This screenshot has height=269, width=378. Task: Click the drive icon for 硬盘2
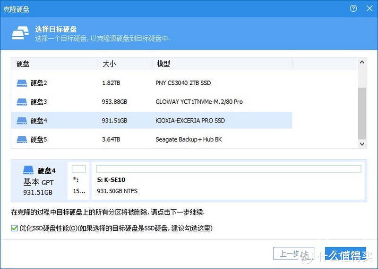(22, 83)
